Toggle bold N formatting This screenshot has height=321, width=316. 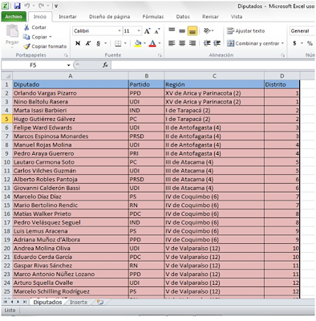[x=78, y=43]
